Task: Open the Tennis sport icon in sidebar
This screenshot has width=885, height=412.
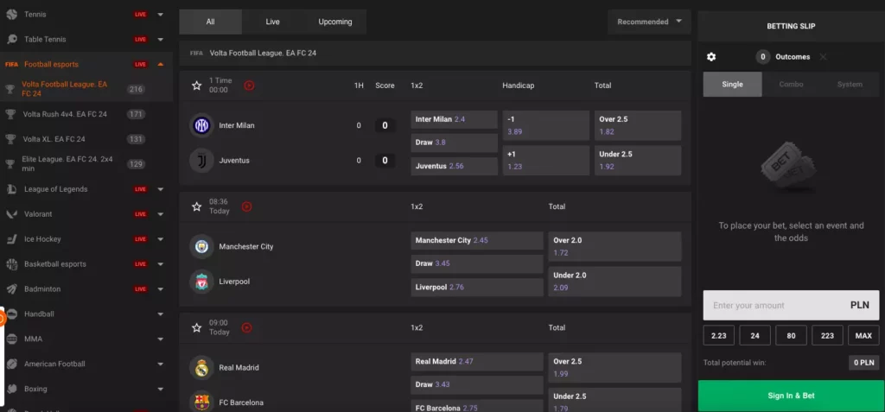Action: (x=12, y=14)
